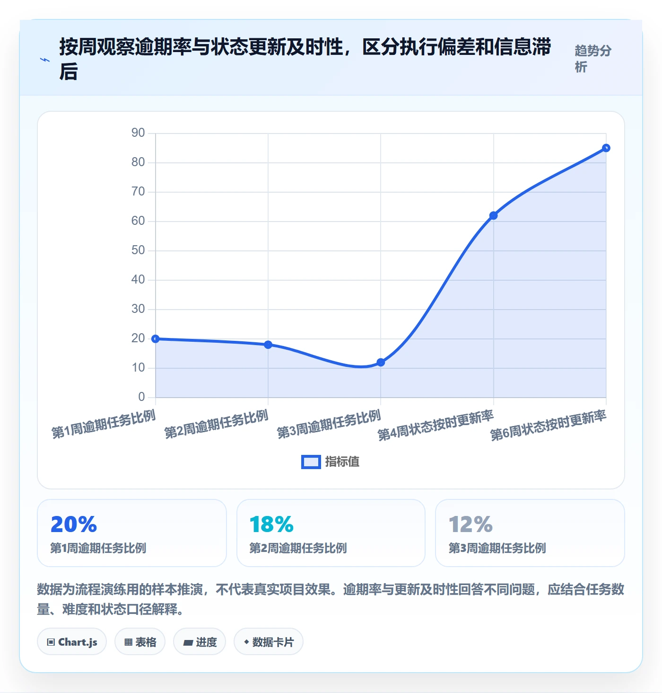Toggle the 指标值 legend item
Screen dimensions: 662x693
pyautogui.click(x=330, y=462)
